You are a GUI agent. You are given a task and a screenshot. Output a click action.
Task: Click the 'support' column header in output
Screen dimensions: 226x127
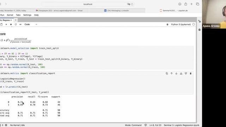click(x=56, y=97)
